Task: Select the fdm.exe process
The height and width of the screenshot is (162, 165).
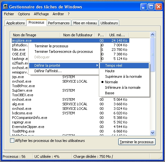Action: click(x=18, y=50)
